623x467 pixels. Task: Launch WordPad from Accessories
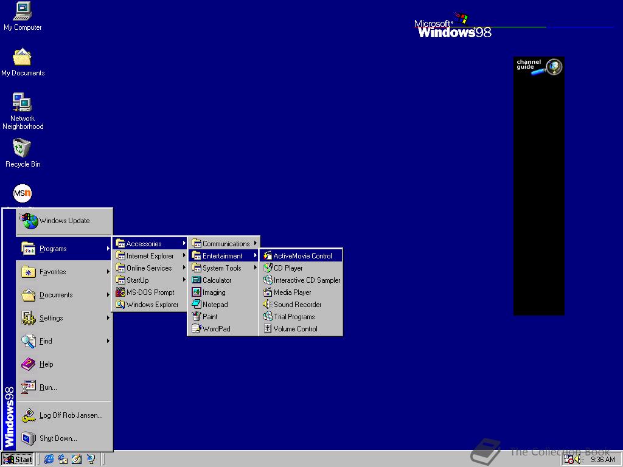[x=224, y=329]
